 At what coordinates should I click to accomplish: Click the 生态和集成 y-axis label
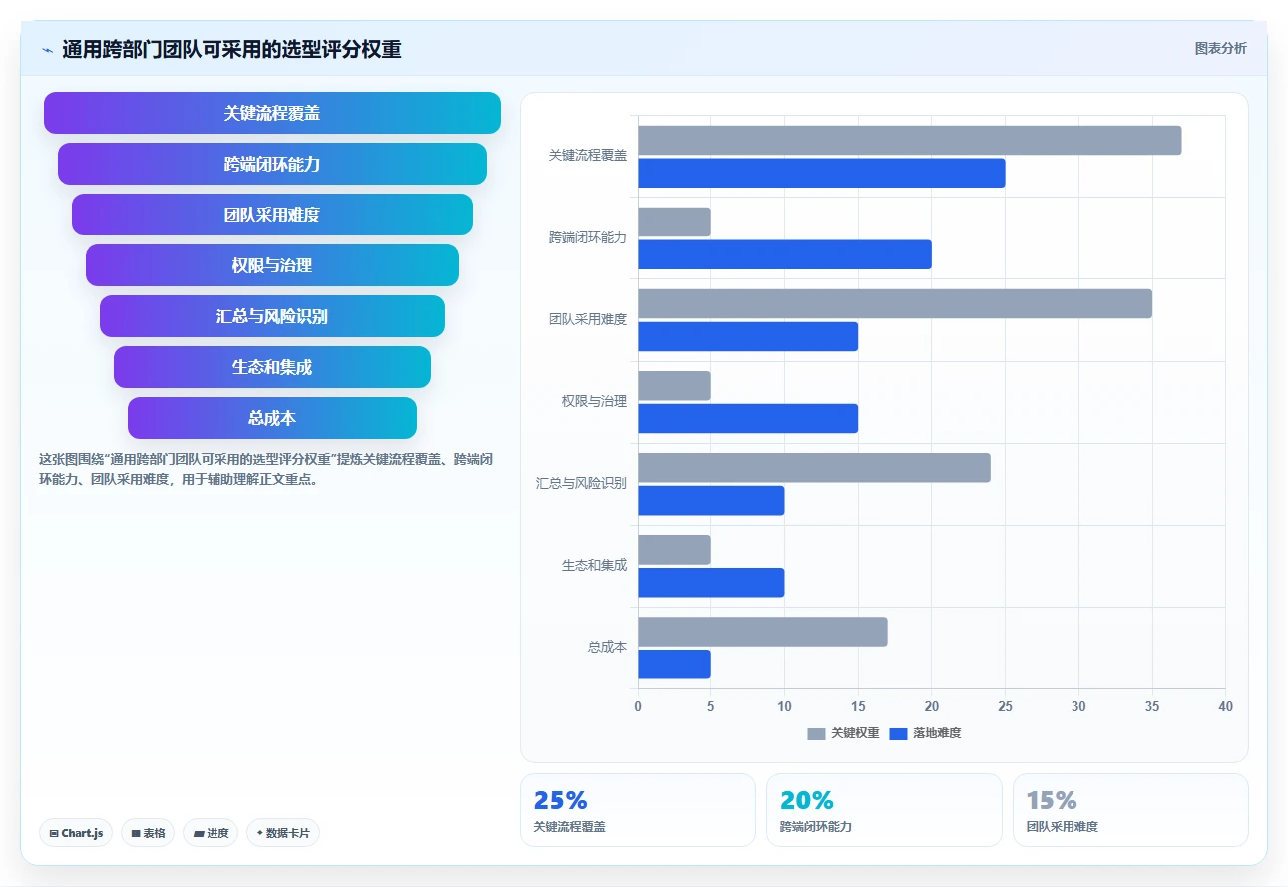pyautogui.click(x=594, y=565)
